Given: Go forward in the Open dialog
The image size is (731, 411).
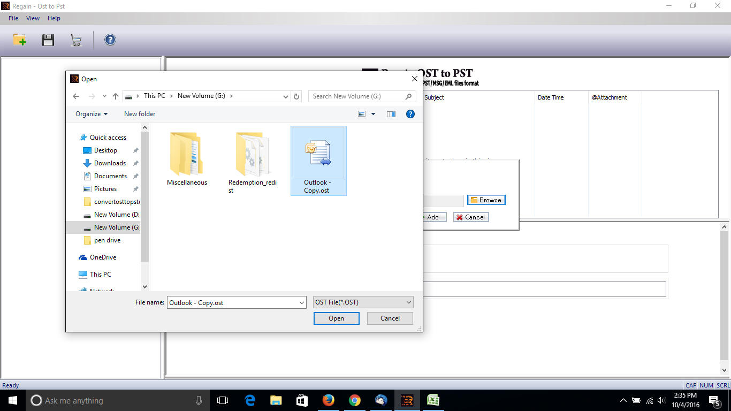Looking at the screenshot, I should coord(92,96).
